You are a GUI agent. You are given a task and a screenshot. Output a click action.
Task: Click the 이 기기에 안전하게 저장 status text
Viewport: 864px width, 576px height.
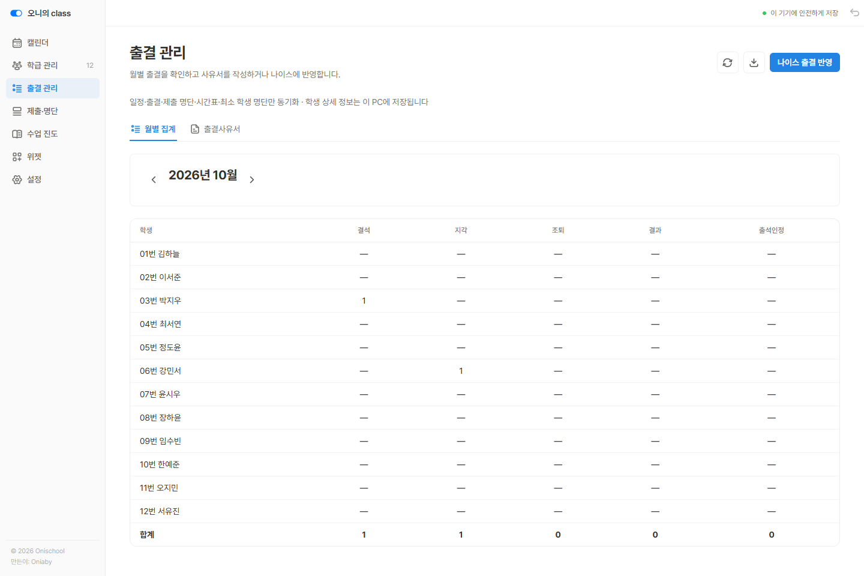click(x=804, y=13)
